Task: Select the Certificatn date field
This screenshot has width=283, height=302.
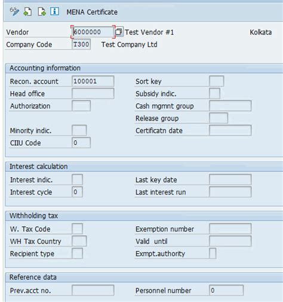Action: tap(230, 131)
